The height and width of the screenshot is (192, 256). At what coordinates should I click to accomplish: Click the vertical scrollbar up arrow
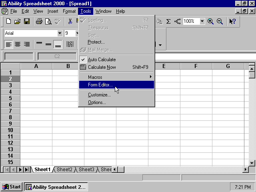(x=252, y=69)
